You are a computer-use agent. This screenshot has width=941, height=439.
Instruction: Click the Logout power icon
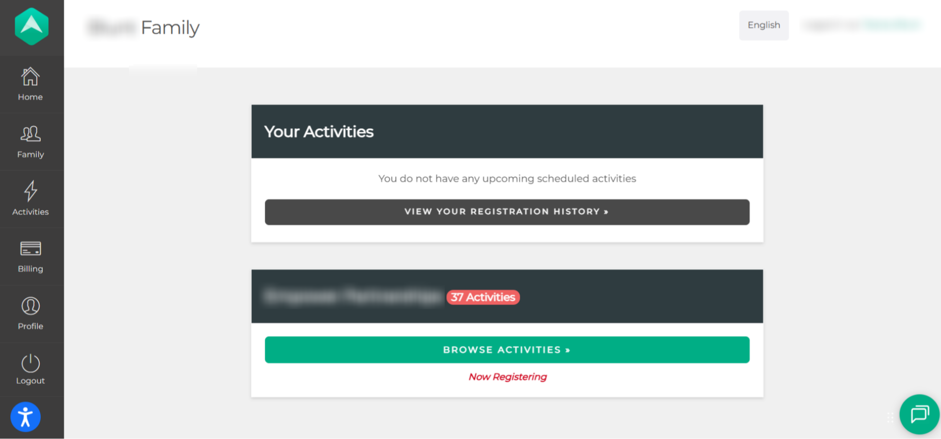click(30, 363)
